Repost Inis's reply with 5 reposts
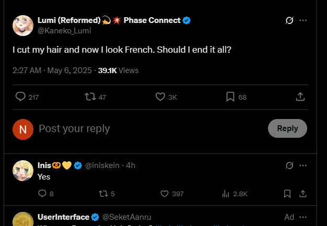 point(103,194)
